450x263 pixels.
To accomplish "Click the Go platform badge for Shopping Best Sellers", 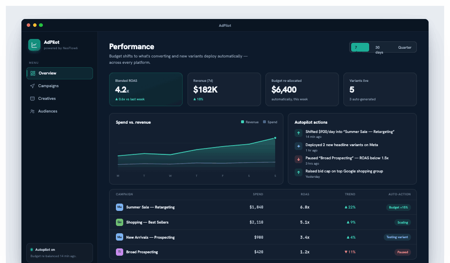I will coord(119,222).
